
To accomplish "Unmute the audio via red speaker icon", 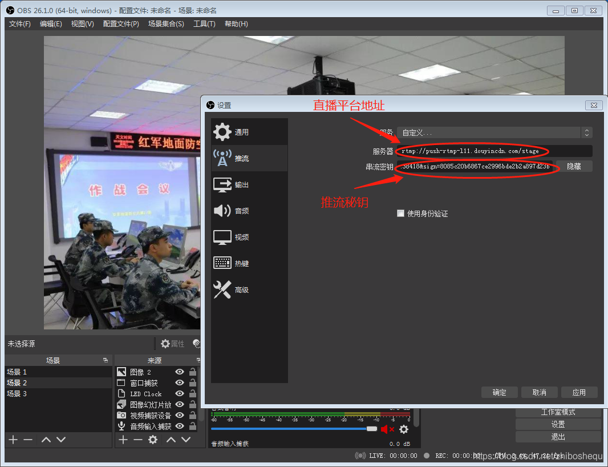I will pos(387,429).
